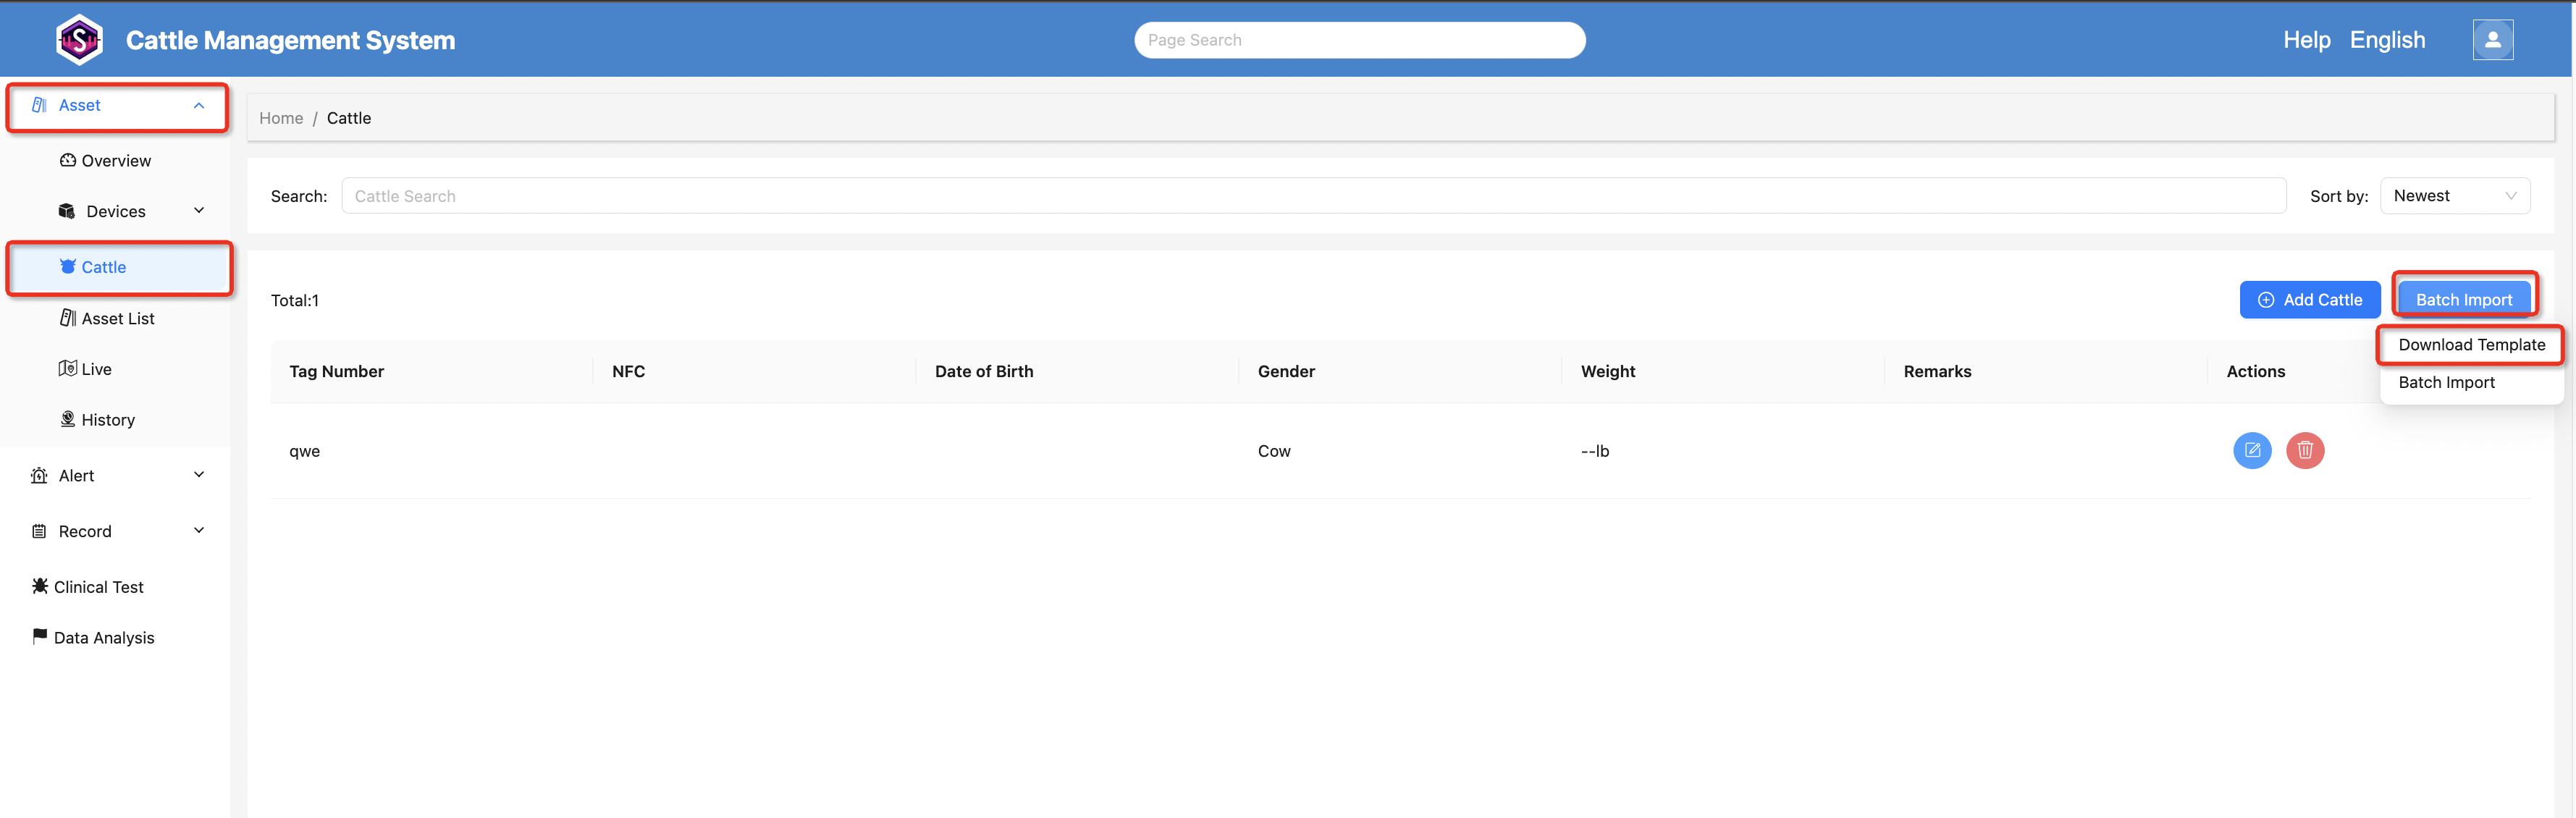Image resolution: width=2576 pixels, height=818 pixels.
Task: Focus the Cattle Search input
Action: [x=1313, y=196]
